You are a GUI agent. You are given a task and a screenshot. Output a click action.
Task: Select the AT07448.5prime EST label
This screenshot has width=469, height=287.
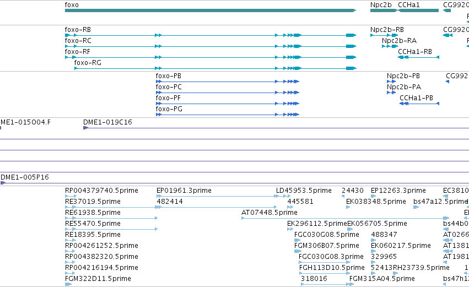pos(269,213)
